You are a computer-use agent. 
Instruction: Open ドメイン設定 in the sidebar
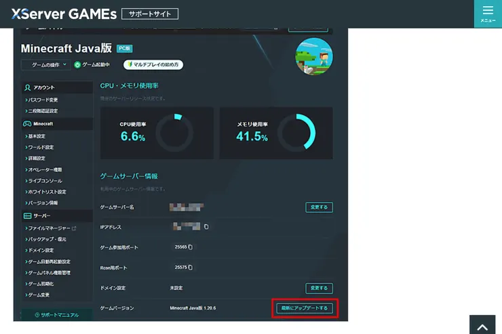[39, 250]
